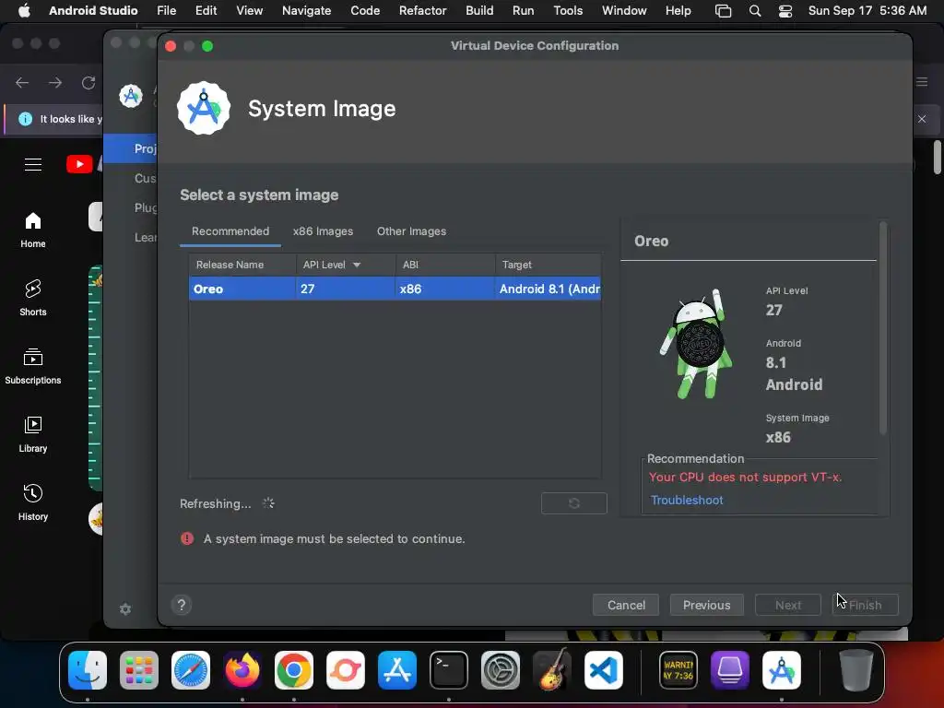
Task: Click the ABI column header
Action: click(445, 265)
